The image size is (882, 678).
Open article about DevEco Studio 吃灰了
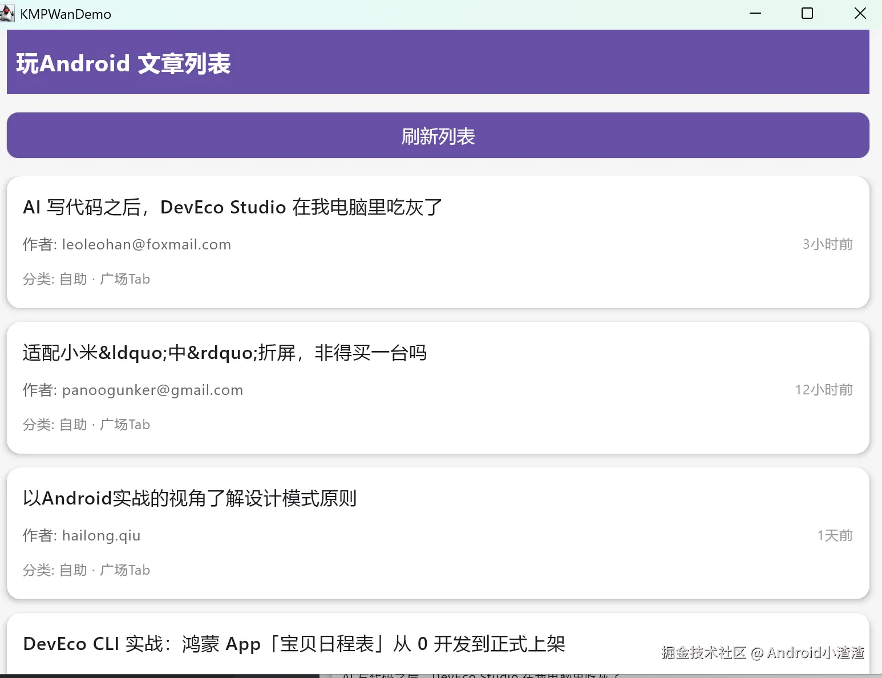(x=233, y=207)
